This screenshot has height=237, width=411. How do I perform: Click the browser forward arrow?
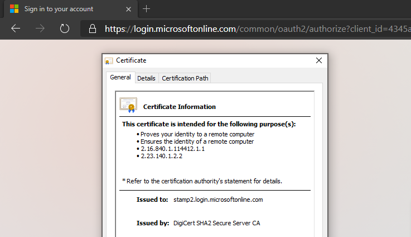(x=40, y=29)
